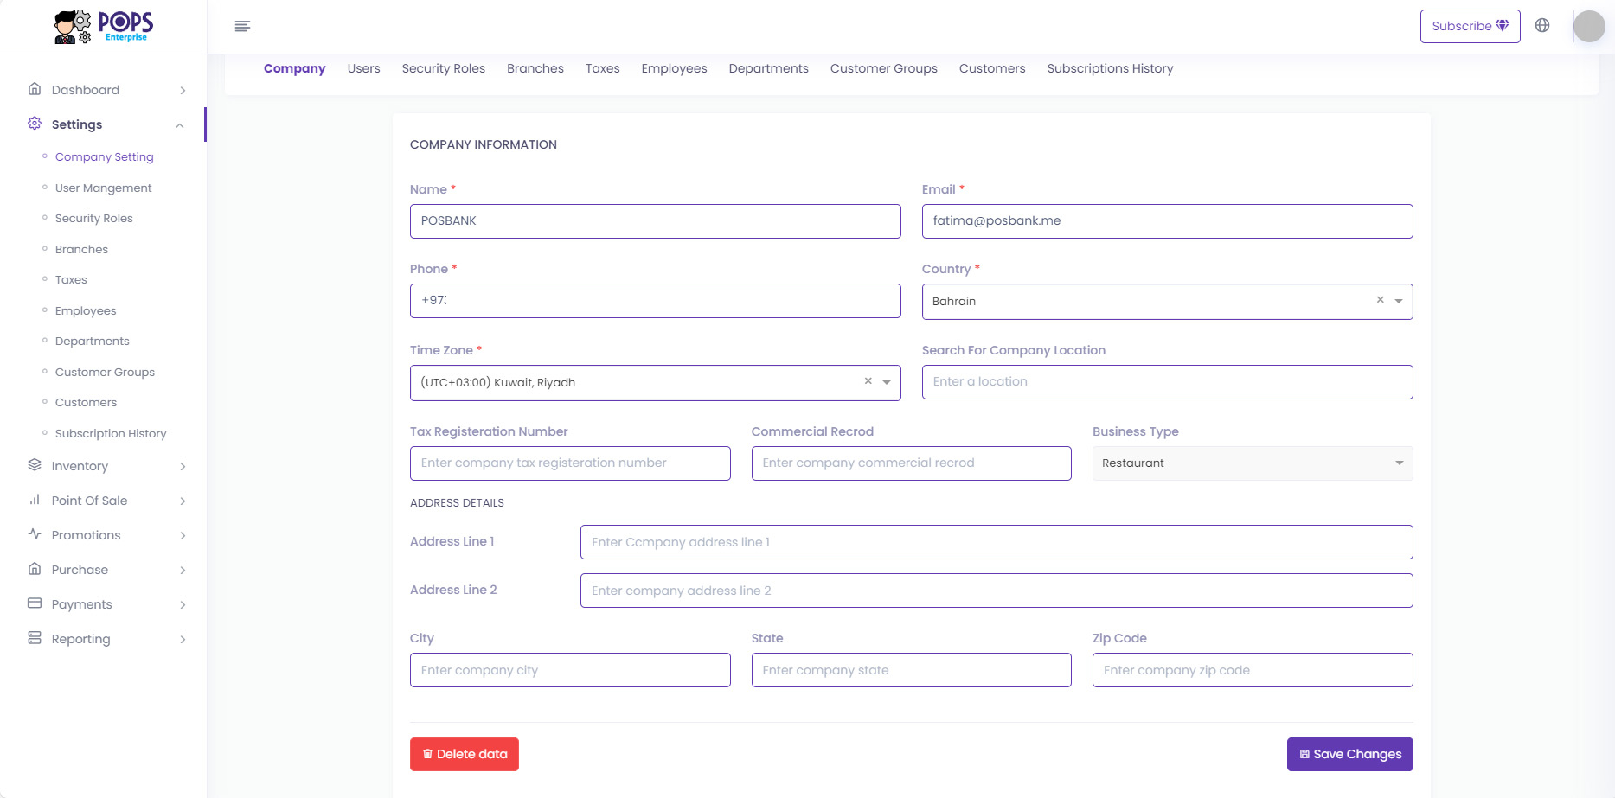Click the Dashboard home icon in sidebar
Screen dimensions: 1615x798
pos(35,89)
